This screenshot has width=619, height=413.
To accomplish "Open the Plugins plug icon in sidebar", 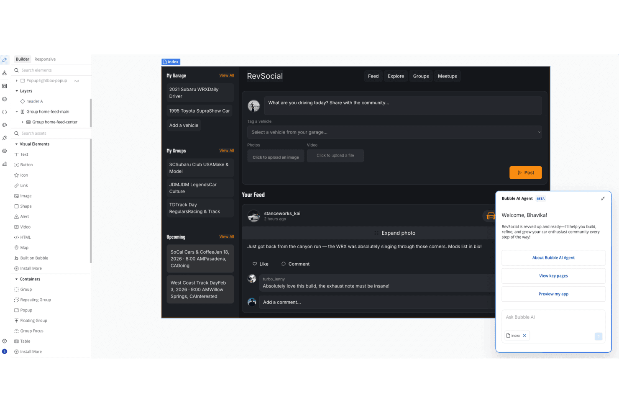I will coord(5,138).
